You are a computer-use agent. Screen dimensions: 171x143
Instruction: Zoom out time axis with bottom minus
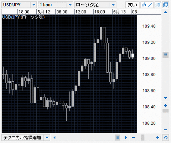click(x=134, y=138)
